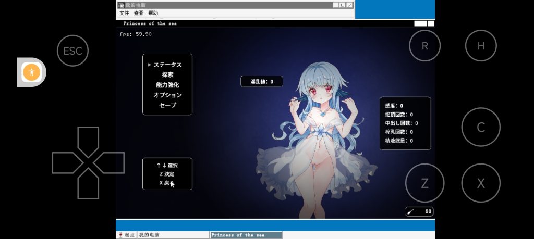Viewport: 534px width, 239px height.
Task: Click the fps: 59.90 readout
Action: pyautogui.click(x=136, y=34)
